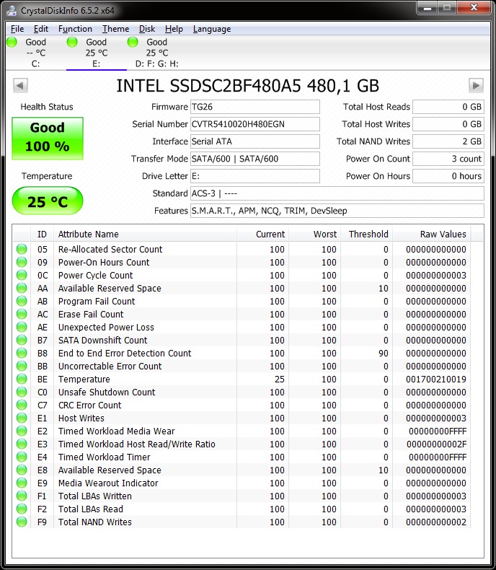Click status icon for Media Wearout Indicator
Viewport: 496px width, 570px height.
point(22,483)
